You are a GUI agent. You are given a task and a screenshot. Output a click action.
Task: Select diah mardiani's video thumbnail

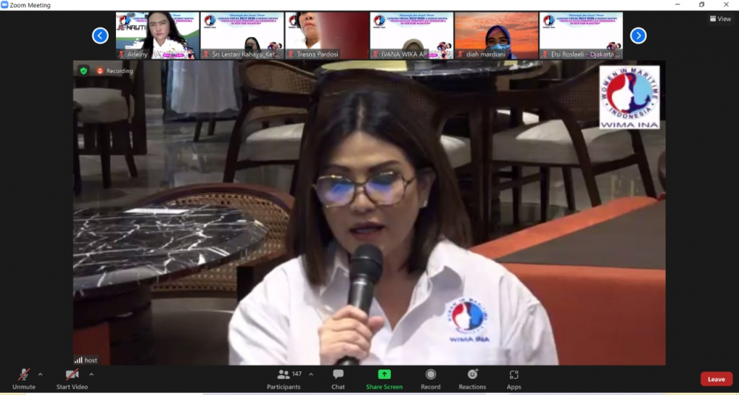[497, 35]
